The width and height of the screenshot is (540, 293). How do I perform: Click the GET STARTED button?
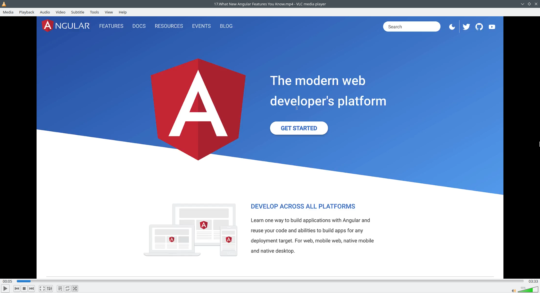coord(299,128)
